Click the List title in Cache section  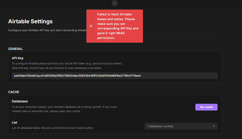(14, 123)
